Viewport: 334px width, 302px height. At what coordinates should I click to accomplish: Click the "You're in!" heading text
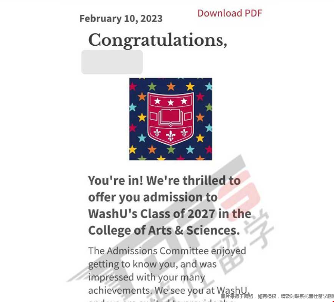(116, 181)
